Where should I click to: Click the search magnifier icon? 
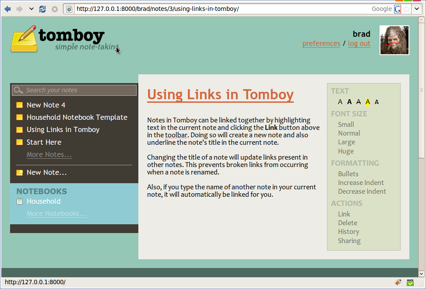click(18, 90)
